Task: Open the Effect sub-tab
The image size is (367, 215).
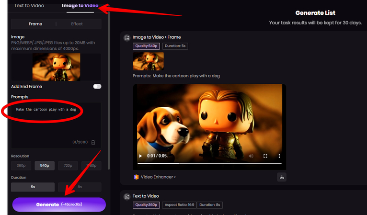Action: (x=77, y=24)
